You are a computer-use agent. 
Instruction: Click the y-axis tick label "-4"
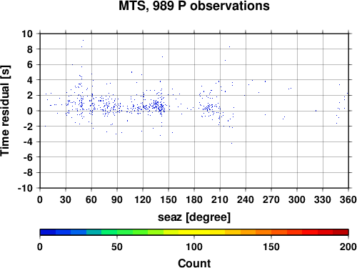(x=28, y=142)
